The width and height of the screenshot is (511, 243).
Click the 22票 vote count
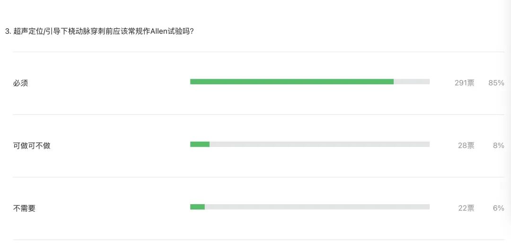tap(466, 208)
